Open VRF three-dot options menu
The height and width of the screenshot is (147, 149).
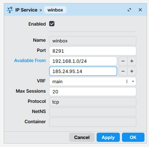click(127, 81)
